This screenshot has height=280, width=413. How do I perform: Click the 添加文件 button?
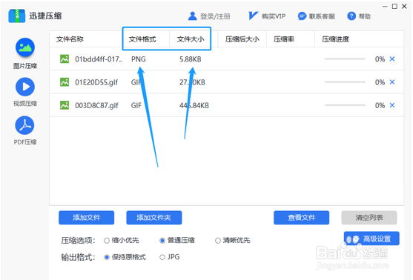tap(87, 218)
